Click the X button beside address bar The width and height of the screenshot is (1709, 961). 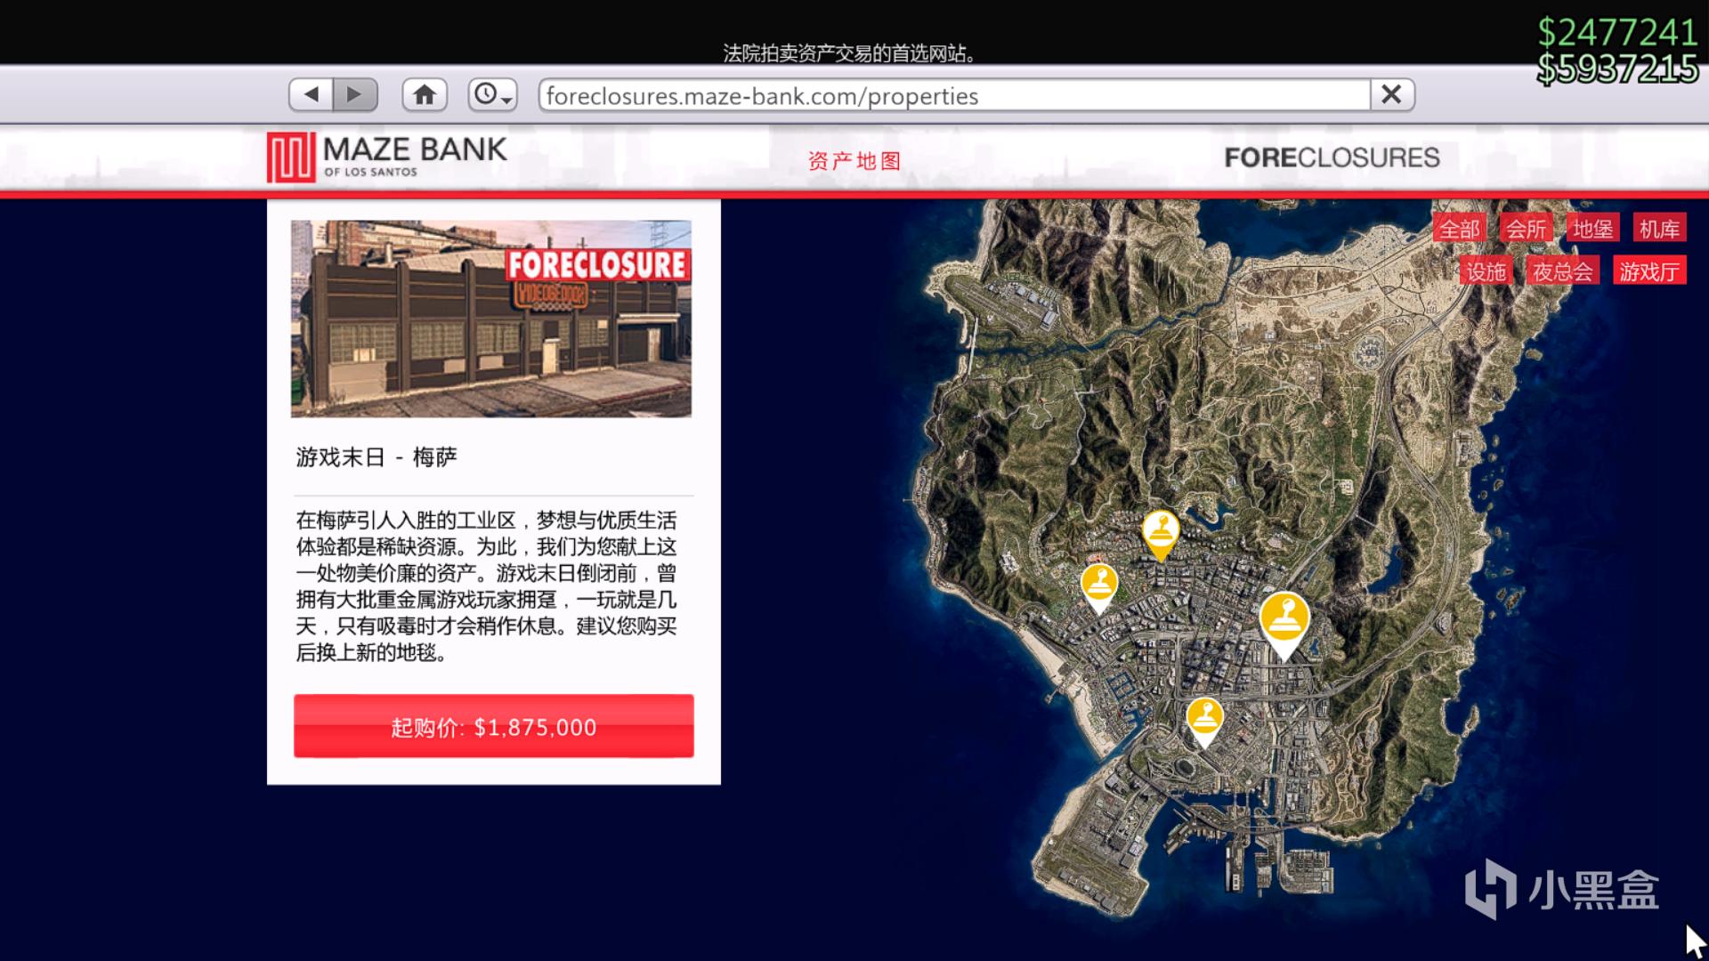1391,94
